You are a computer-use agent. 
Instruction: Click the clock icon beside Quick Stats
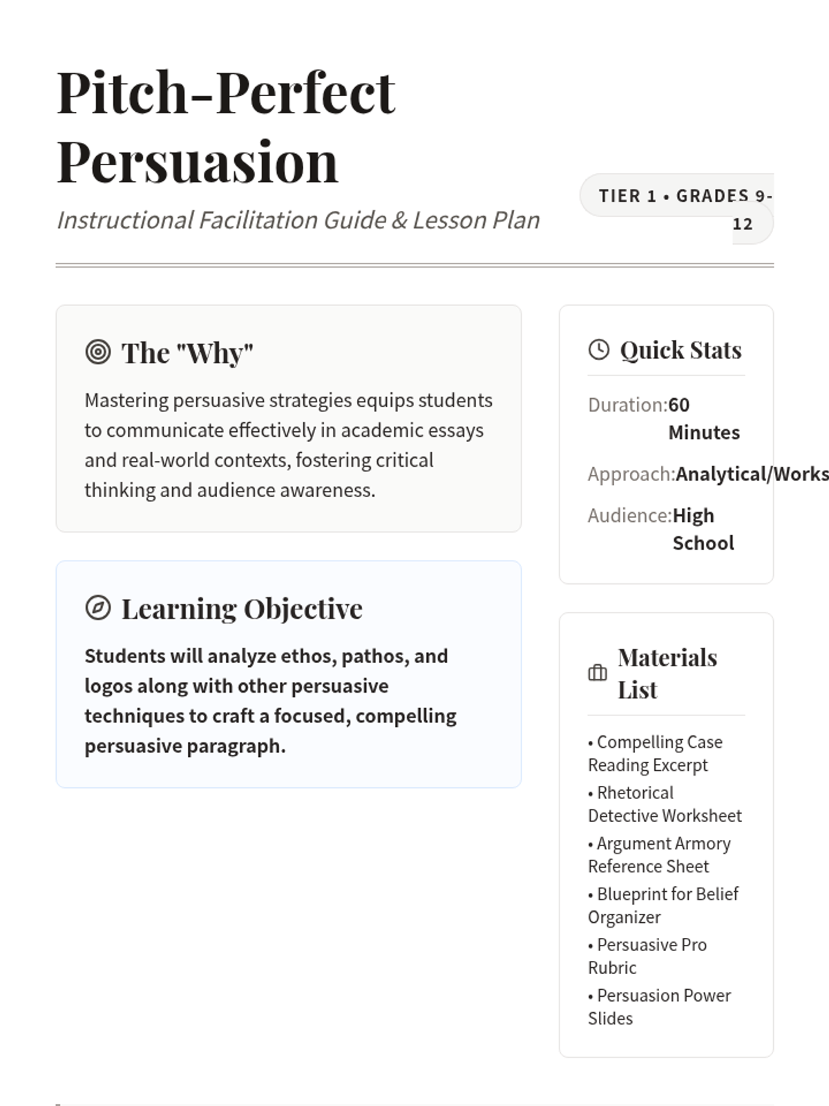pyautogui.click(x=599, y=350)
